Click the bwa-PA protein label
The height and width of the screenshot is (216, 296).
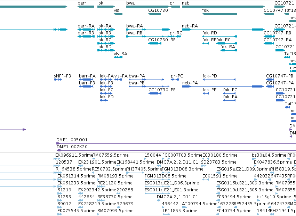(x=137, y=76)
